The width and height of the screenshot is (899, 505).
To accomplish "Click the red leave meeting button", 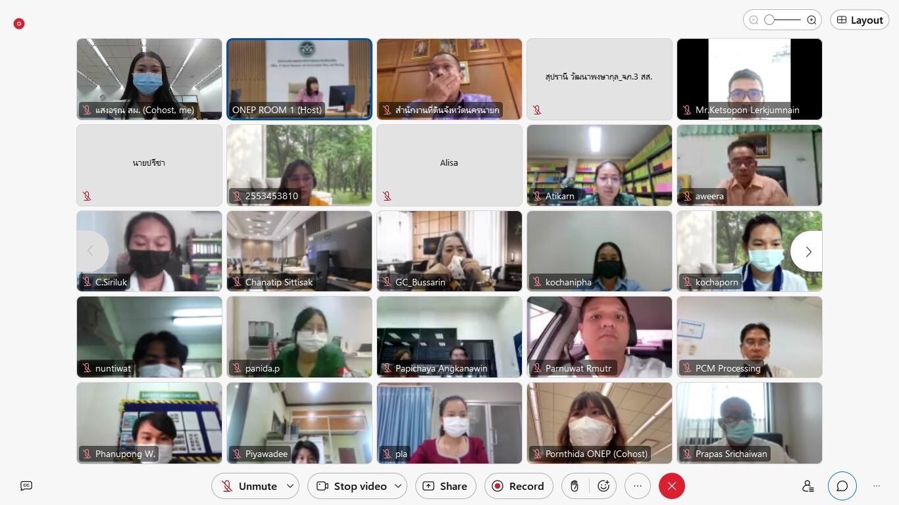I will point(671,486).
